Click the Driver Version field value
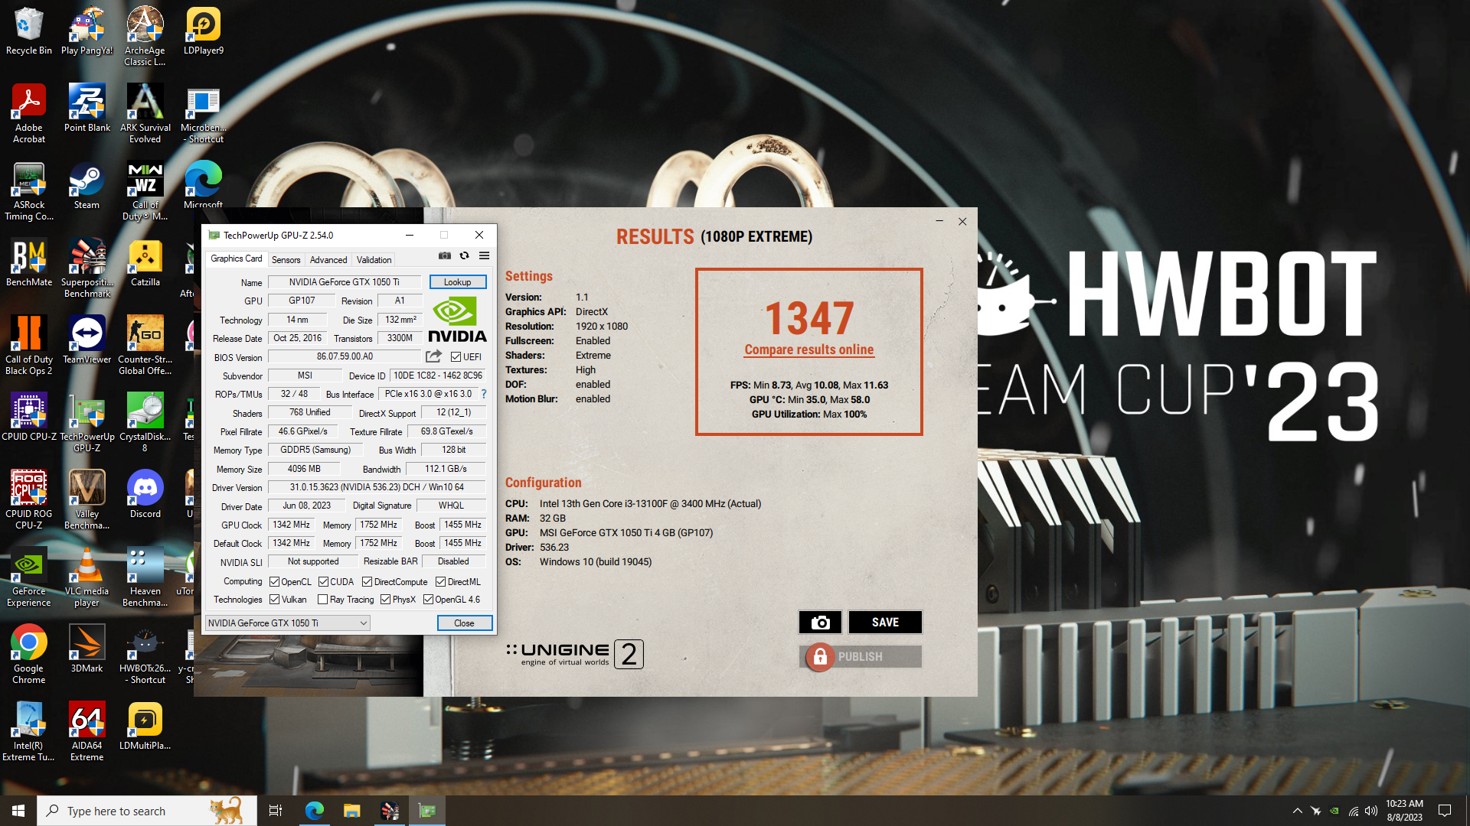 pos(377,487)
